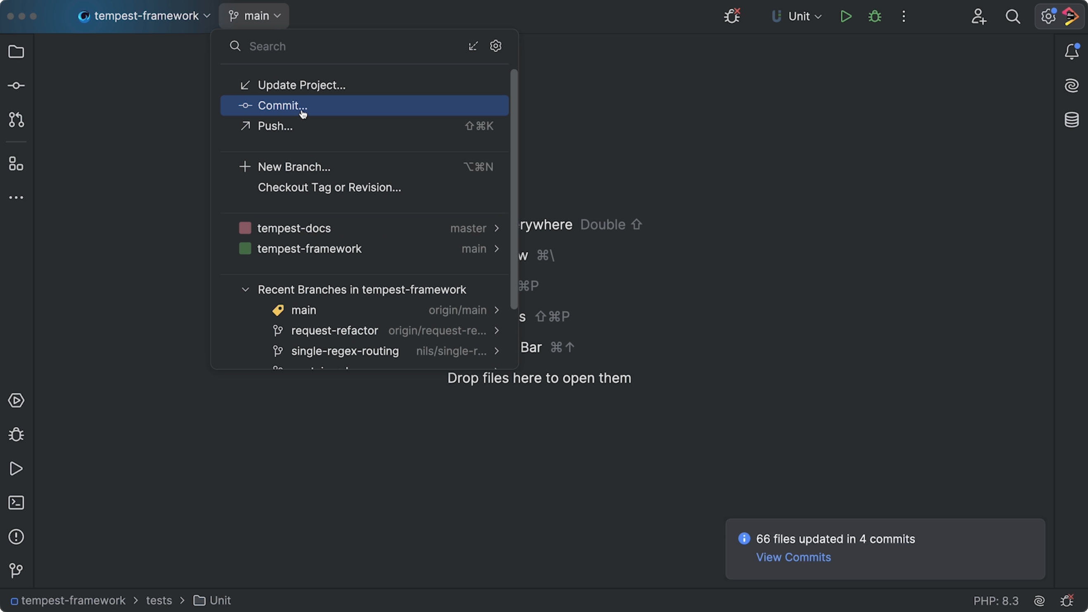Screen dimensions: 1088x612
Task: Click the branches popup vertical scrollbar
Action: click(514, 190)
